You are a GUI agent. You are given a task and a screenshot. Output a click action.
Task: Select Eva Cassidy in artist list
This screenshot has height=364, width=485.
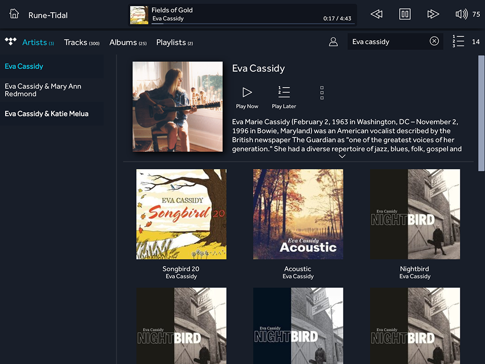tap(52, 66)
